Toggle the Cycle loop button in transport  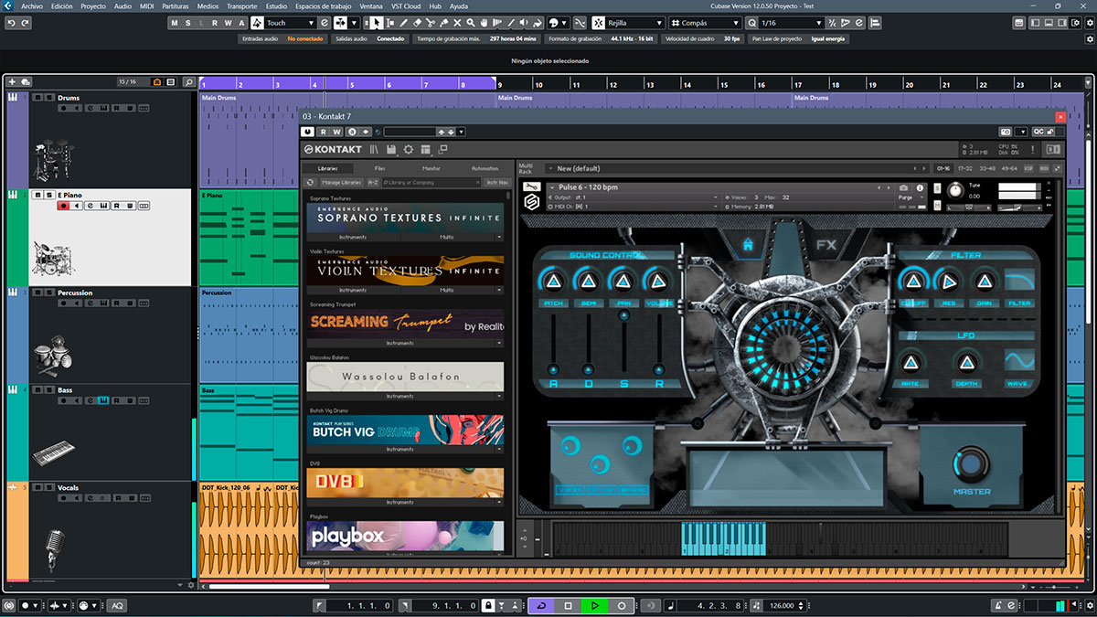click(x=541, y=605)
